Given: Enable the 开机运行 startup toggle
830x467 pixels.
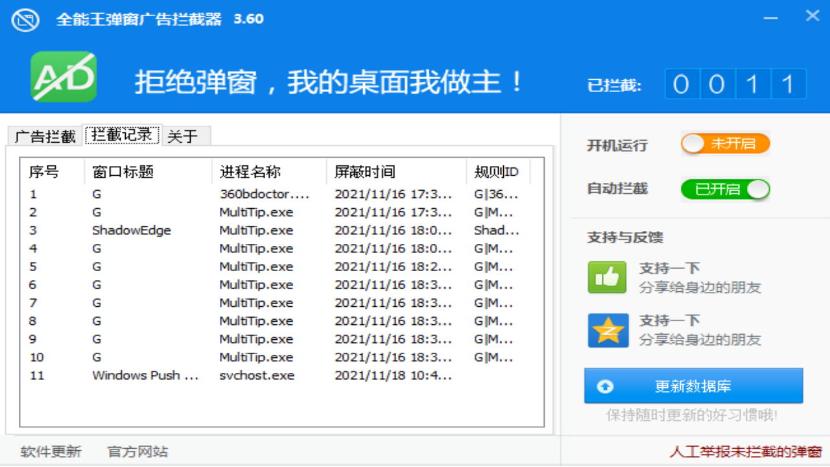Looking at the screenshot, I should [724, 144].
